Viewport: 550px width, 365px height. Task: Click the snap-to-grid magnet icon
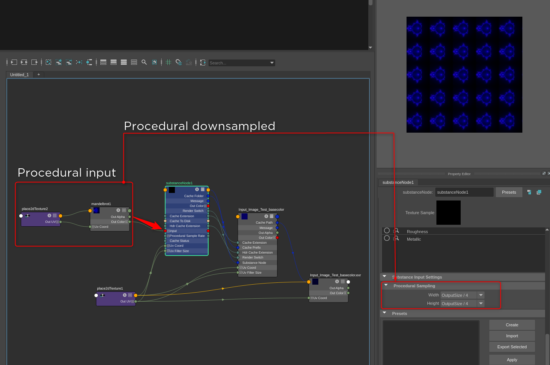[x=179, y=62]
